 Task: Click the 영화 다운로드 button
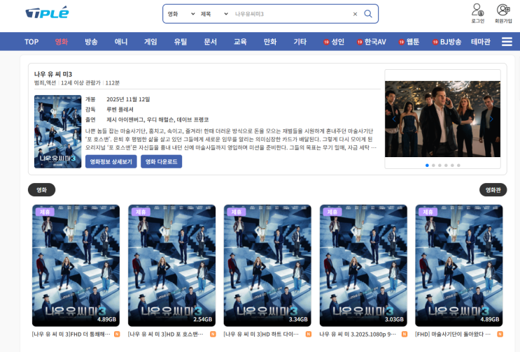(161, 161)
